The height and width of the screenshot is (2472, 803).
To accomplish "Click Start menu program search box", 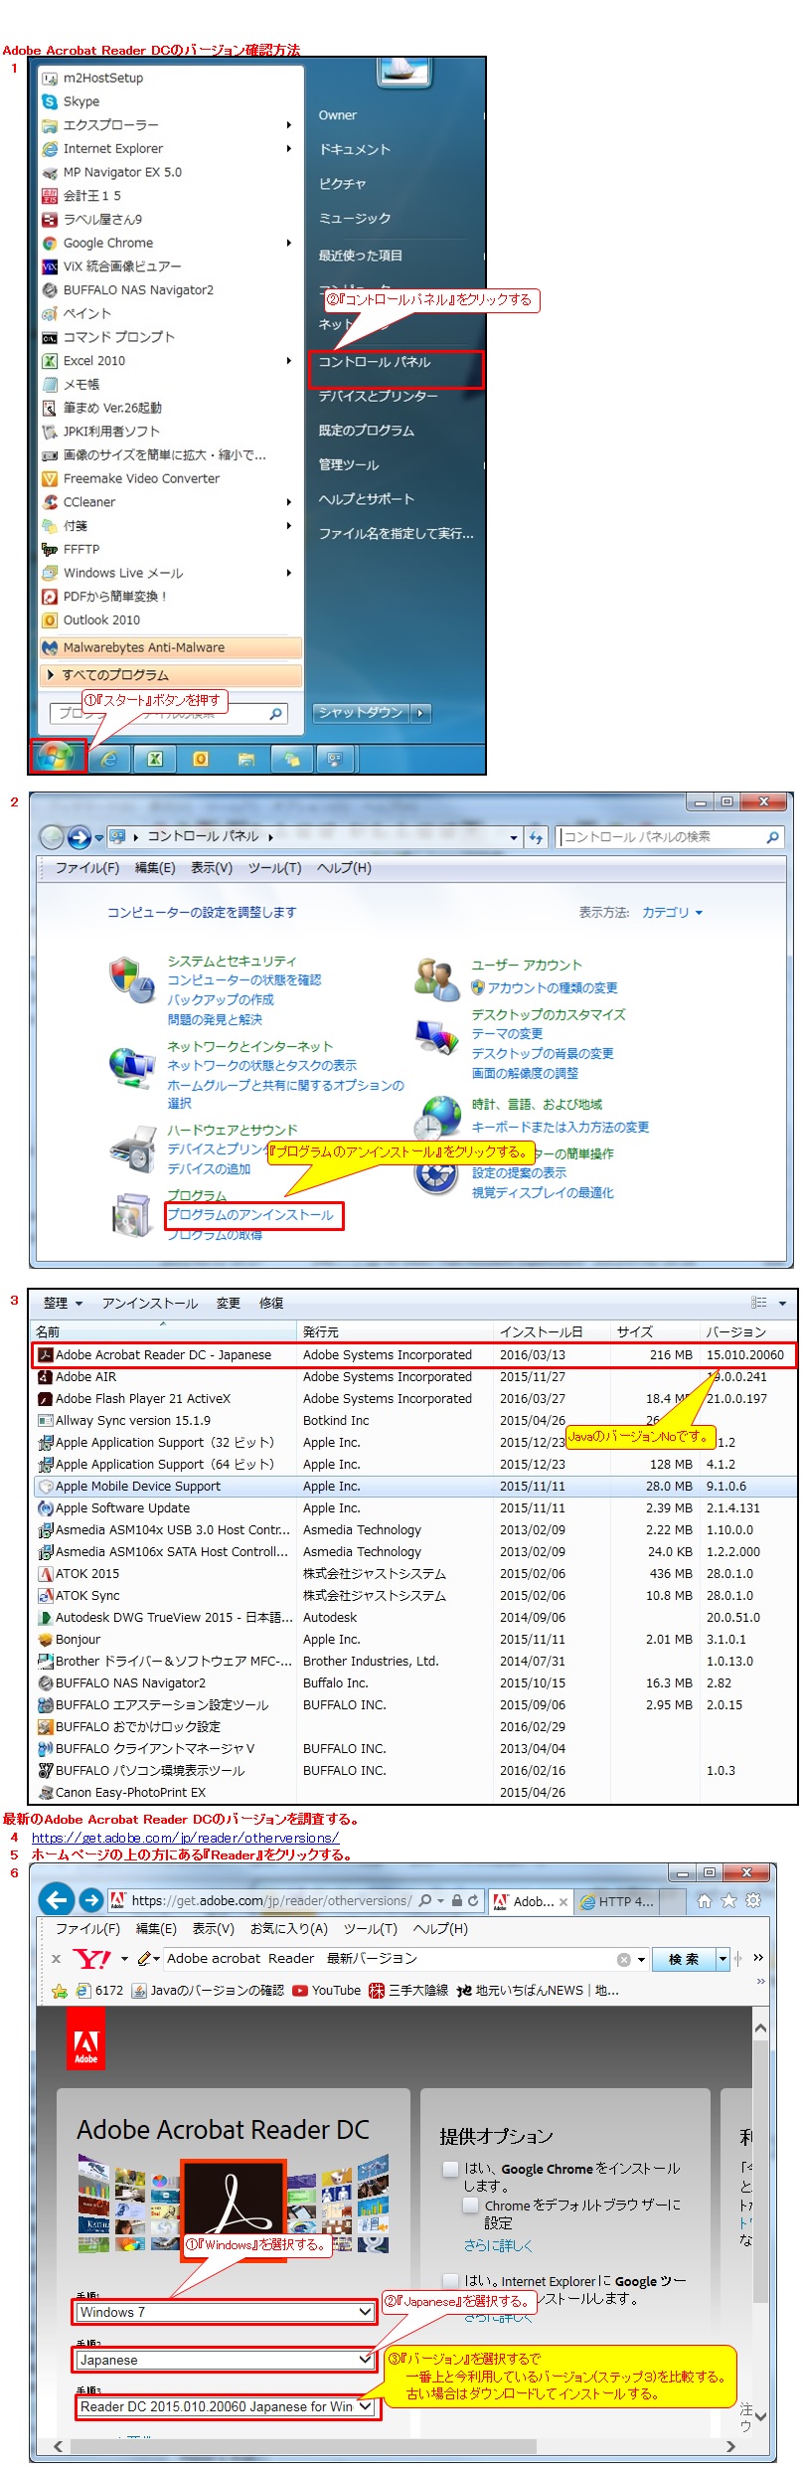I will [168, 713].
